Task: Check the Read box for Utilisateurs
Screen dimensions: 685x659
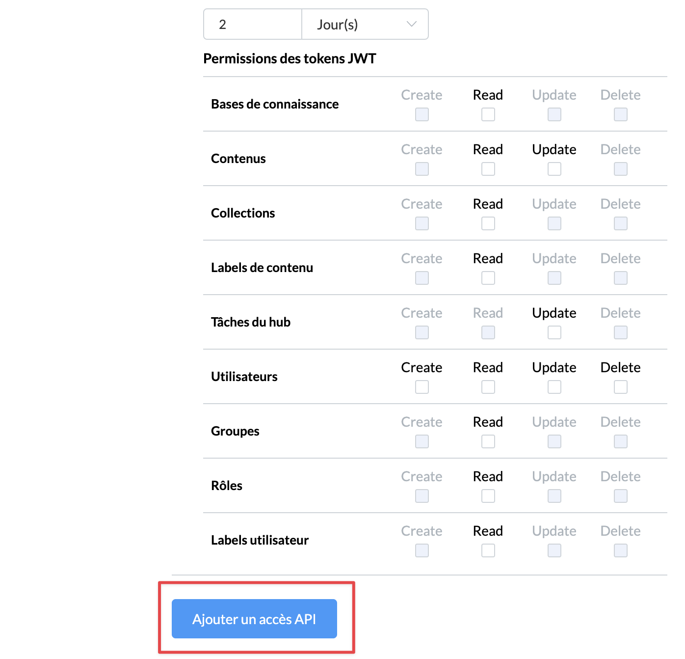Action: click(x=488, y=387)
